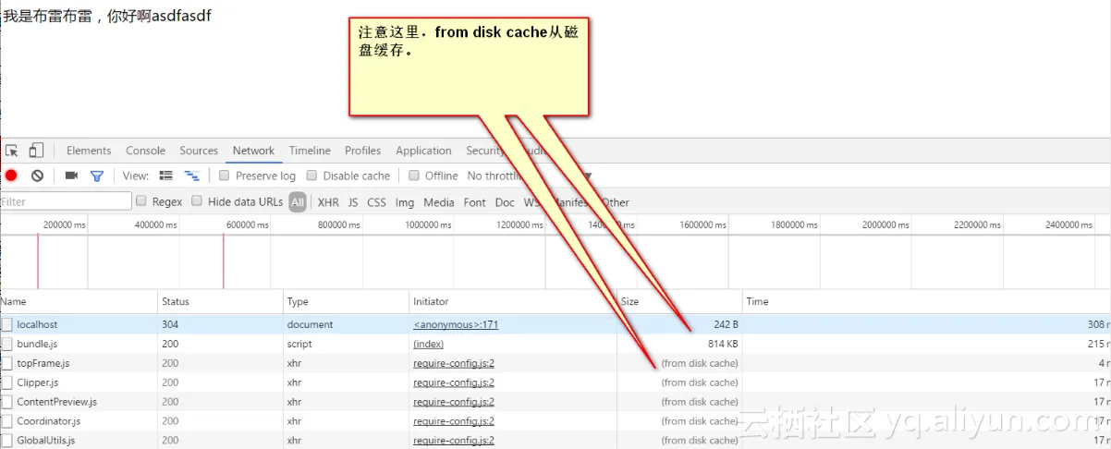Click the 814 KB size cell

click(723, 344)
